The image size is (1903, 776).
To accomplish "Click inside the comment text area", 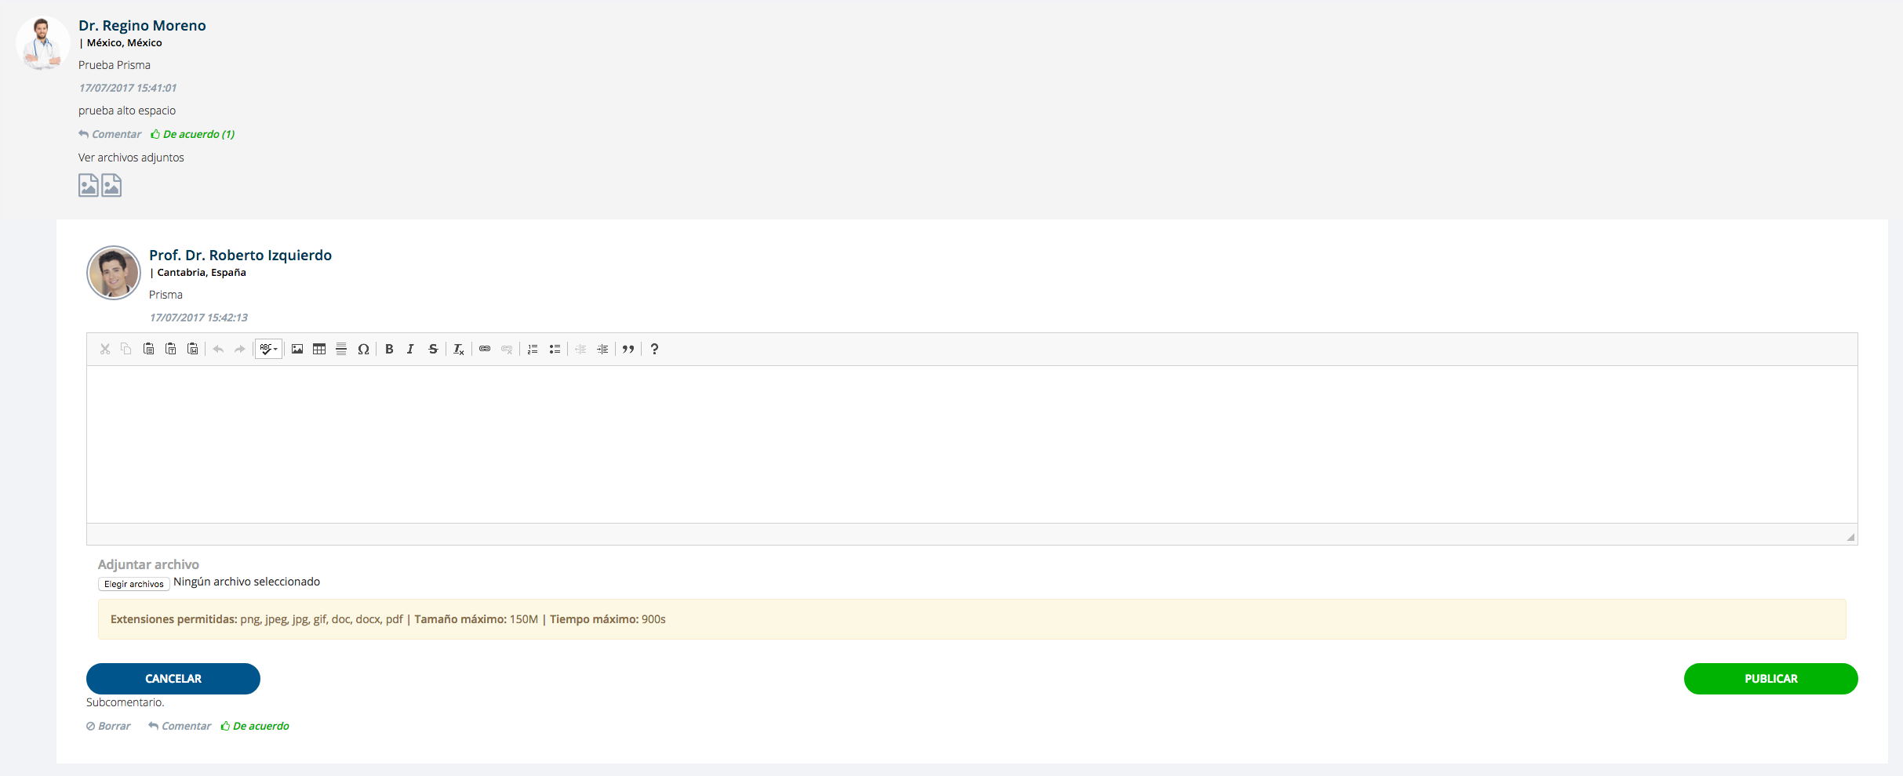I will (x=971, y=444).
